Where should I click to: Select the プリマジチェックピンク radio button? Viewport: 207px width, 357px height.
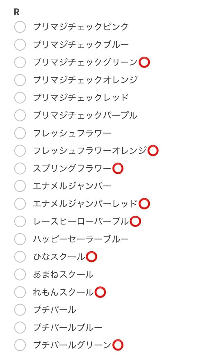(x=20, y=26)
